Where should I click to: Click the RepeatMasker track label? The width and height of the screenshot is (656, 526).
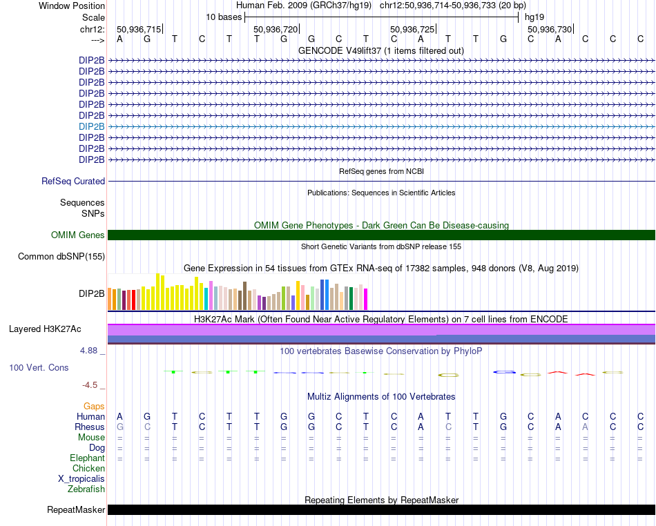tap(76, 509)
